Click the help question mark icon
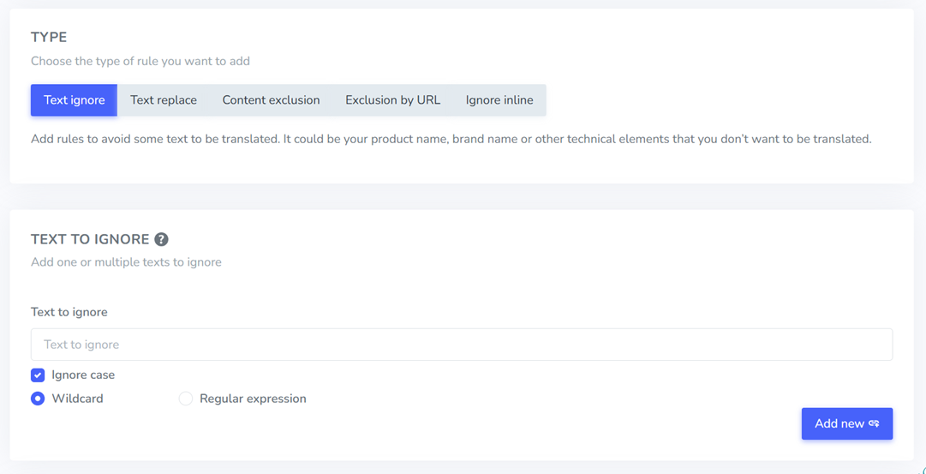Viewport: 926px width, 474px height. pyautogui.click(x=161, y=239)
